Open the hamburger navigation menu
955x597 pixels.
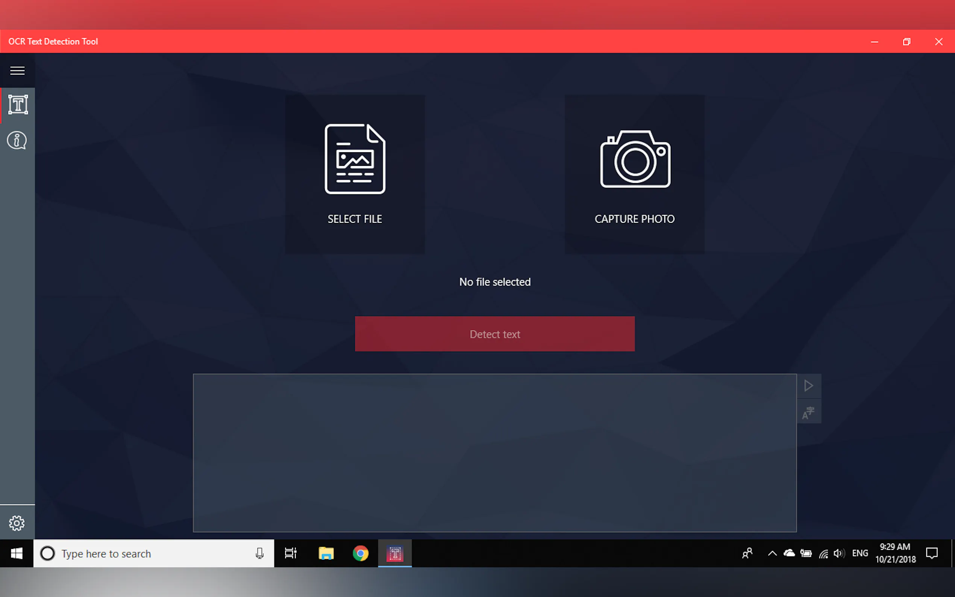coord(17,71)
